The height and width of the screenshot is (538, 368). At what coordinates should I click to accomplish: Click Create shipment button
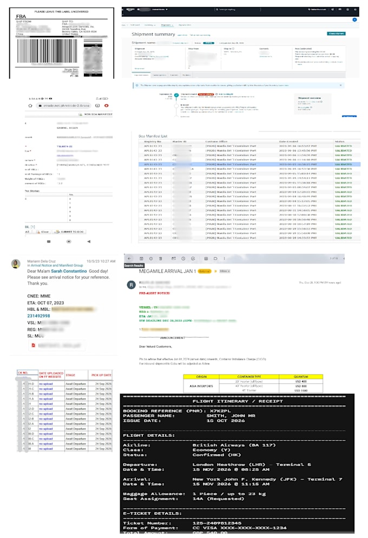[x=336, y=34]
